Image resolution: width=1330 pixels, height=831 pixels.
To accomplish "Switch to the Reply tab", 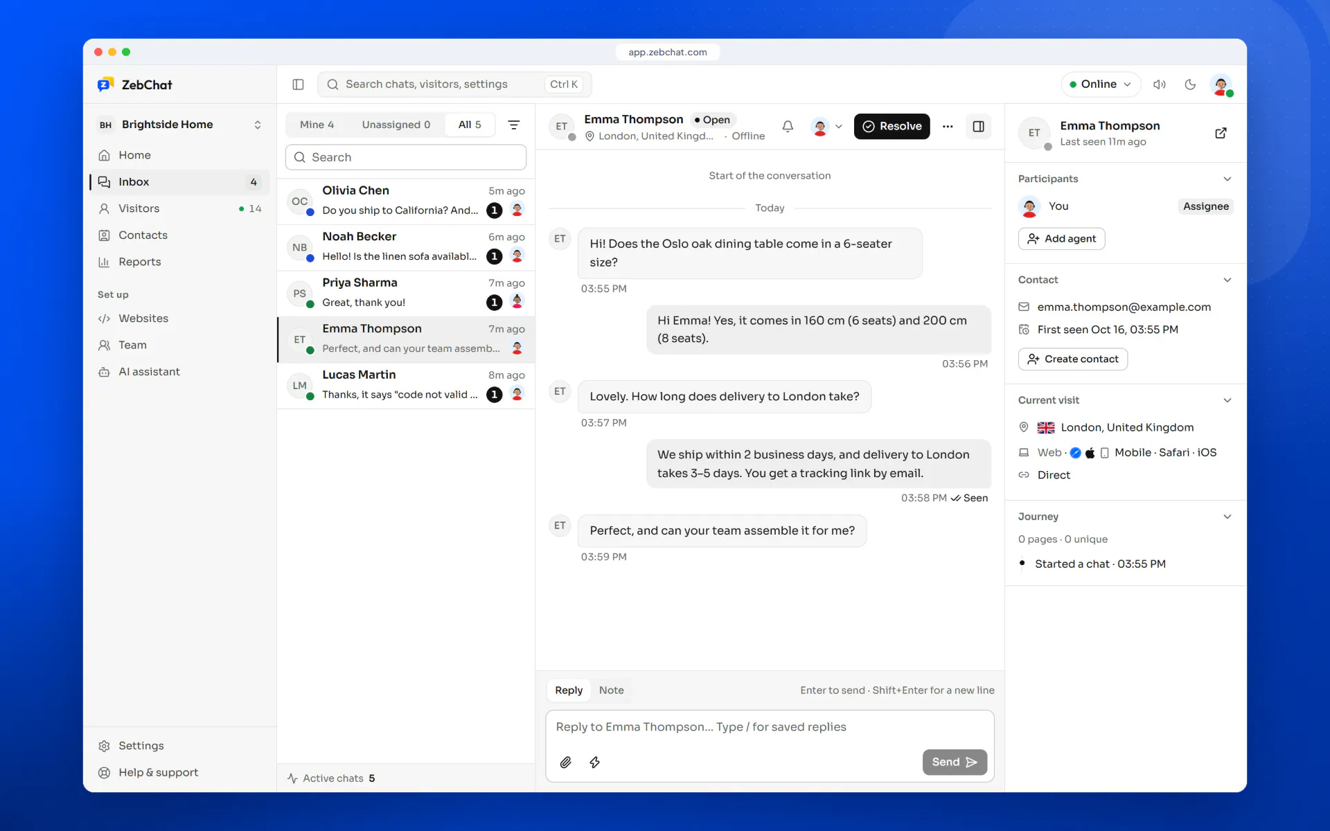I will [x=569, y=690].
